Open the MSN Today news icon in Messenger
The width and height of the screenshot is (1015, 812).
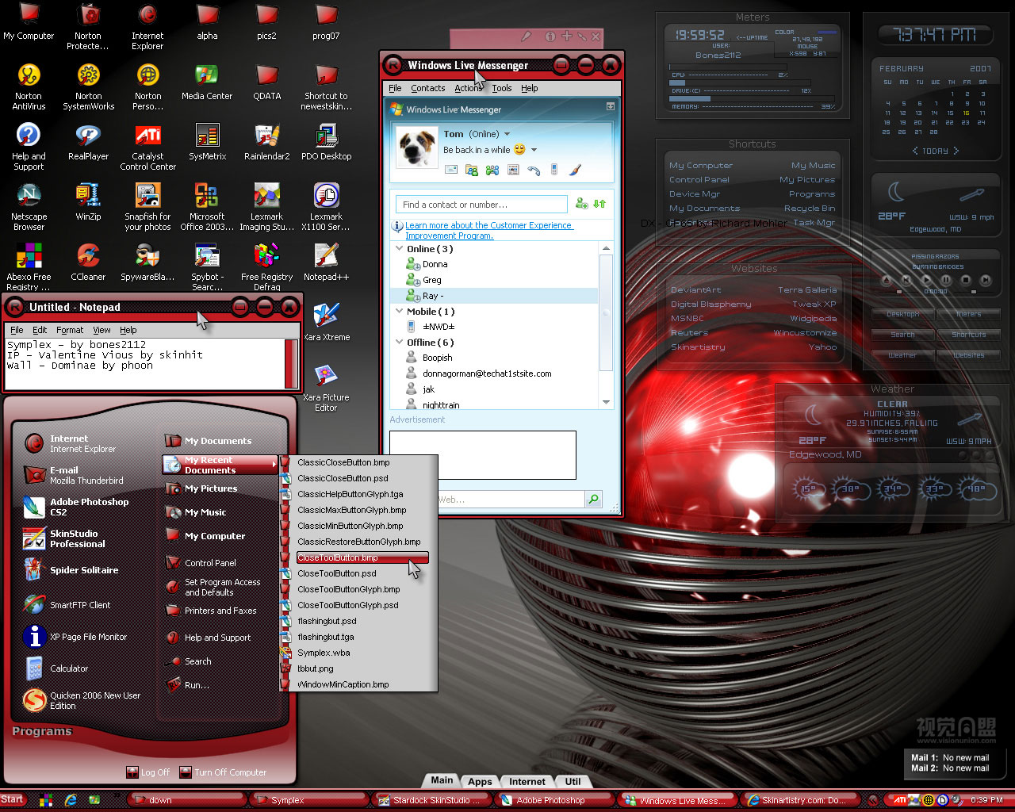point(513,170)
